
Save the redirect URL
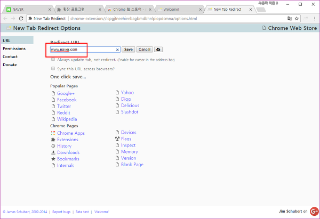click(129, 50)
